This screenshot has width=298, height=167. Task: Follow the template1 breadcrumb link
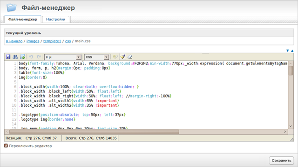tap(52, 41)
